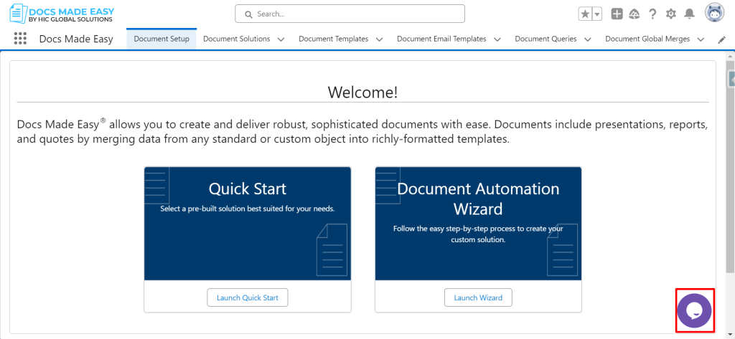This screenshot has width=735, height=339.
Task: Click the Favorites star icon
Action: tap(586, 14)
